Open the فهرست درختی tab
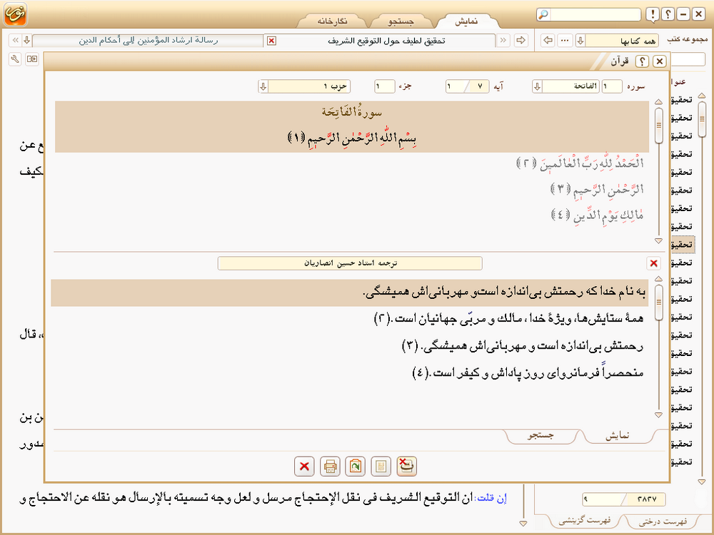Image resolution: width=714 pixels, height=535 pixels. coord(663,521)
